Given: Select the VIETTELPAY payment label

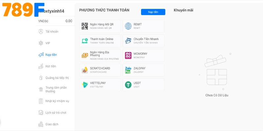Looking at the screenshot, I should [x=98, y=83].
